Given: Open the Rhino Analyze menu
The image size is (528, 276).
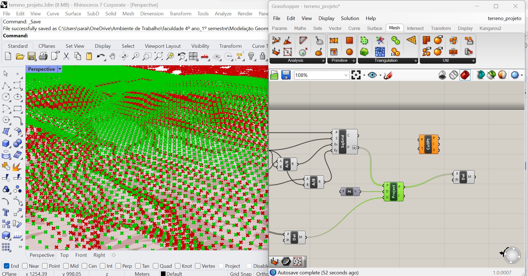Looking at the screenshot, I should click(x=223, y=13).
